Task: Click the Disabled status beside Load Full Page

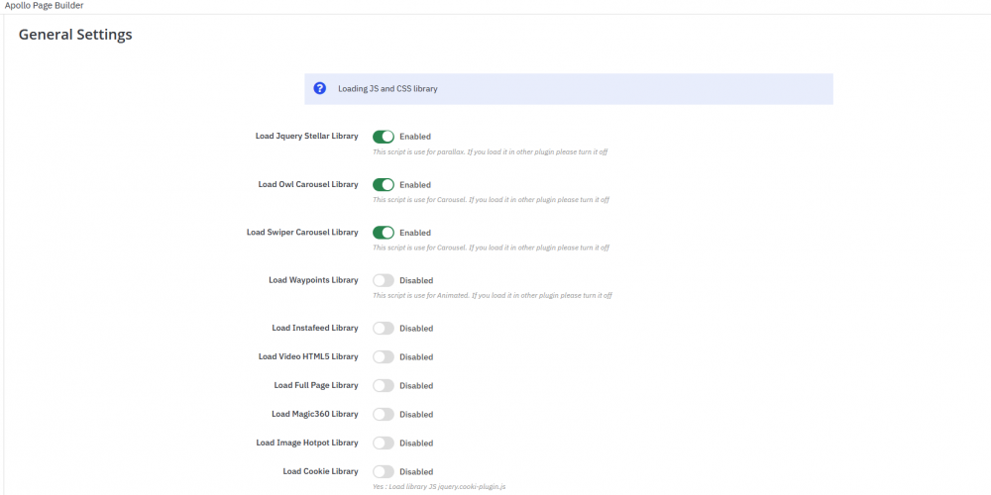Action: click(416, 386)
